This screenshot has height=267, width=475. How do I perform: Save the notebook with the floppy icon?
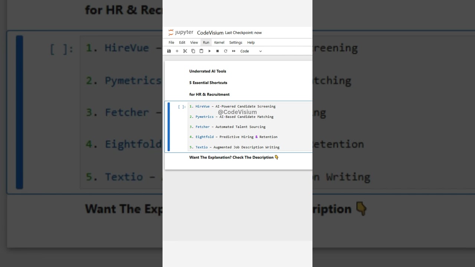pyautogui.click(x=169, y=51)
